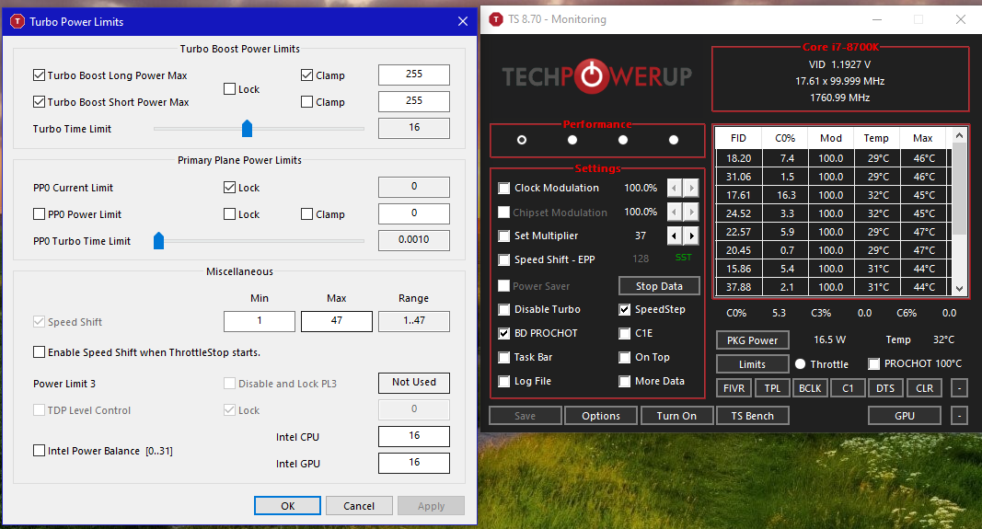Click ThrottleStop logo icon in Turbo Power Limits title

click(x=17, y=22)
